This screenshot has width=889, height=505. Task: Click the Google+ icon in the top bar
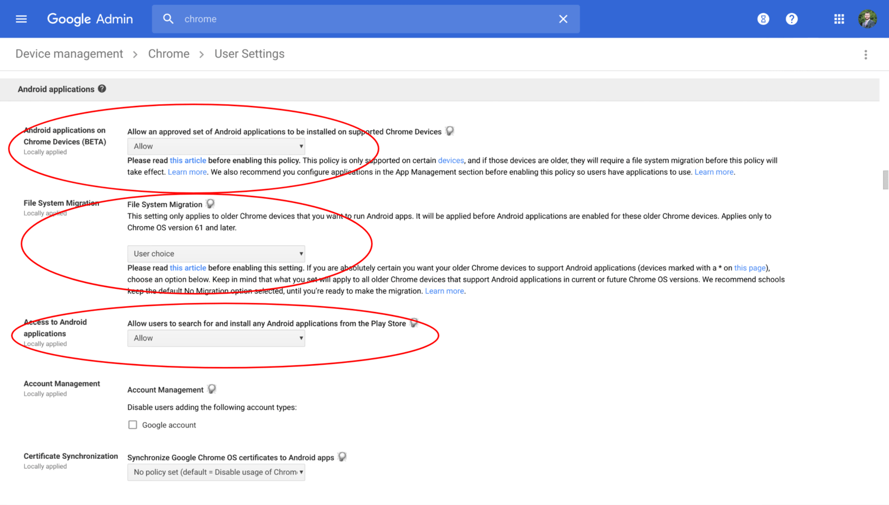coord(763,18)
